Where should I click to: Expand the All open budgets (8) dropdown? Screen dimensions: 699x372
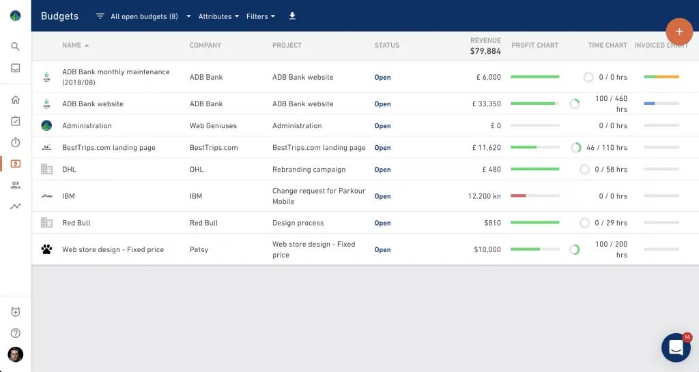[x=150, y=16]
